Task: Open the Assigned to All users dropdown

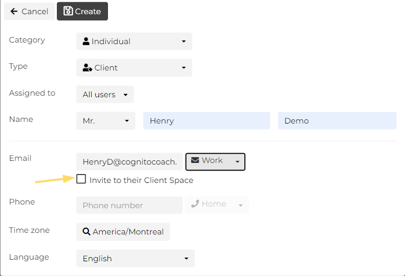Action: click(105, 95)
